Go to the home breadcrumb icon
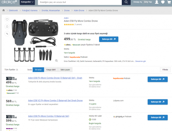172x131 pixels. point(3,10)
